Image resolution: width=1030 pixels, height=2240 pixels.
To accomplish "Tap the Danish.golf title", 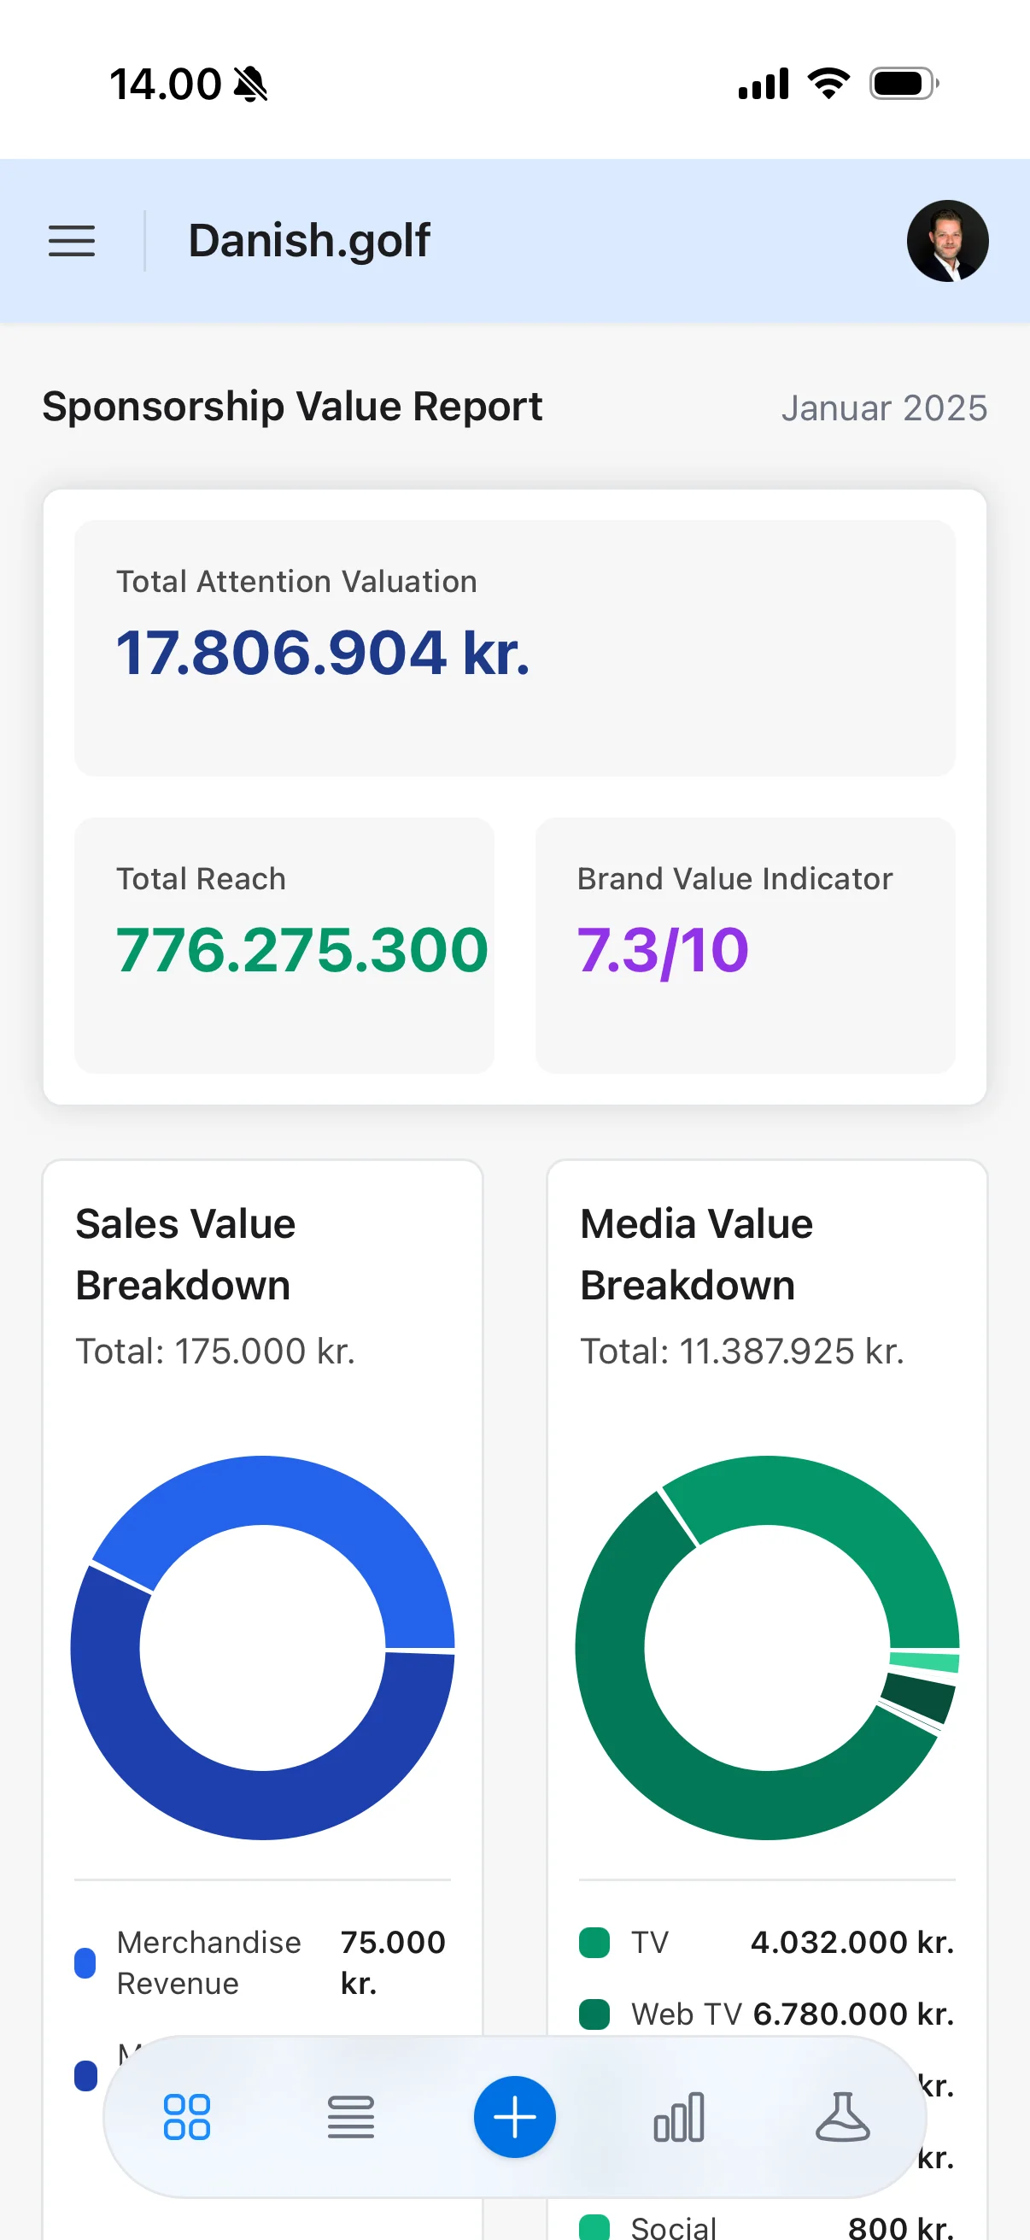I will tap(308, 241).
